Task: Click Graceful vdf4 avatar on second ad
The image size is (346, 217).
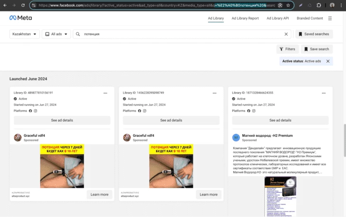Action: 127,137
